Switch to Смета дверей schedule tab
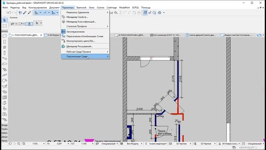Viewport: 266px width, 150px height. [x=200, y=35]
